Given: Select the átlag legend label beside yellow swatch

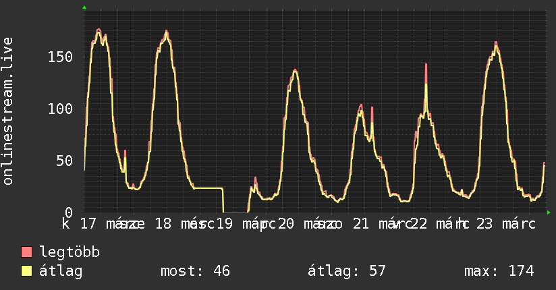Looking at the screenshot, I should pyautogui.click(x=61, y=271).
